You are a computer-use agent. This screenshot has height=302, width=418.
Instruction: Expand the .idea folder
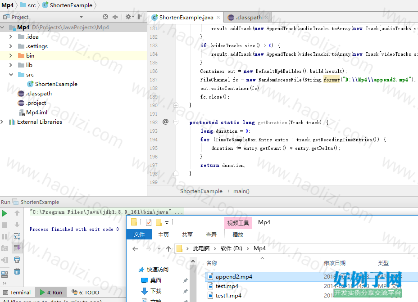click(11, 37)
